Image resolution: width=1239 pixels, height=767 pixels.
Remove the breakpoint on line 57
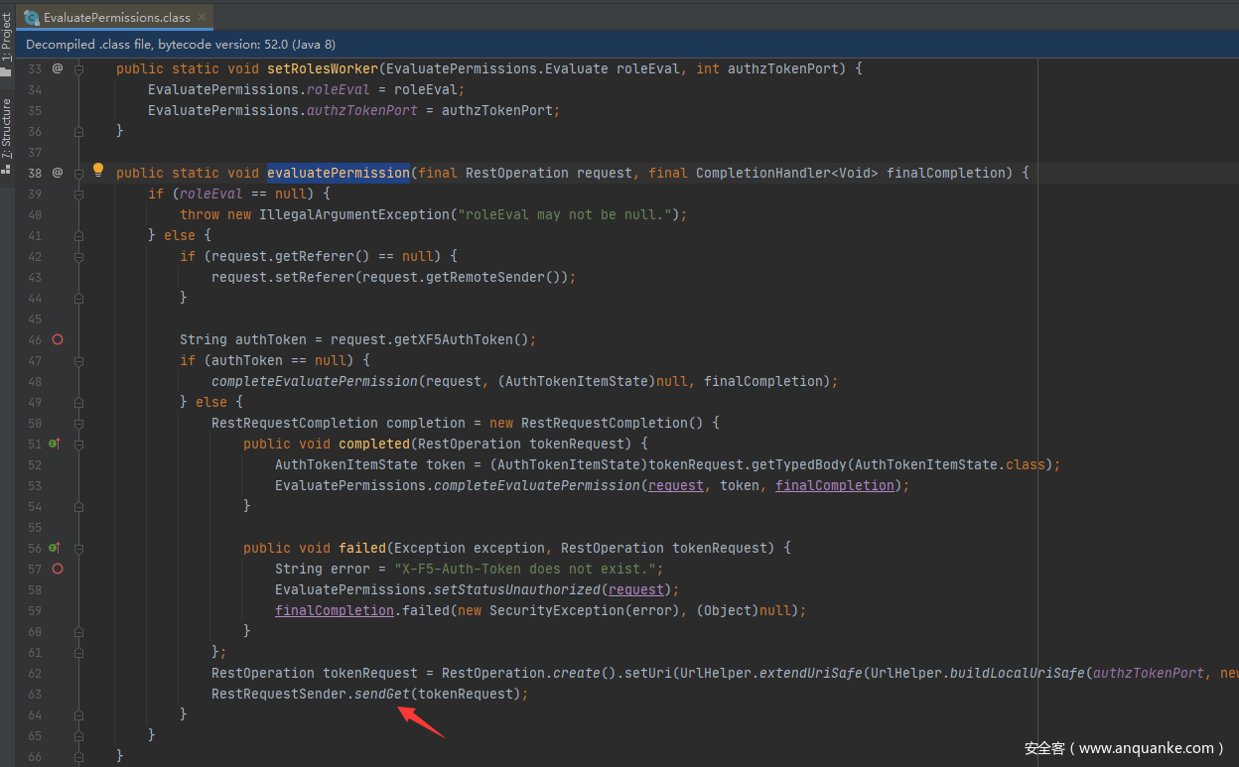[58, 569]
